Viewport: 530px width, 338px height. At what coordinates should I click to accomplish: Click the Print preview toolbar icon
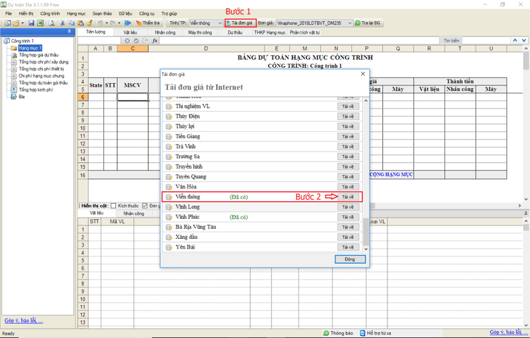(52, 23)
